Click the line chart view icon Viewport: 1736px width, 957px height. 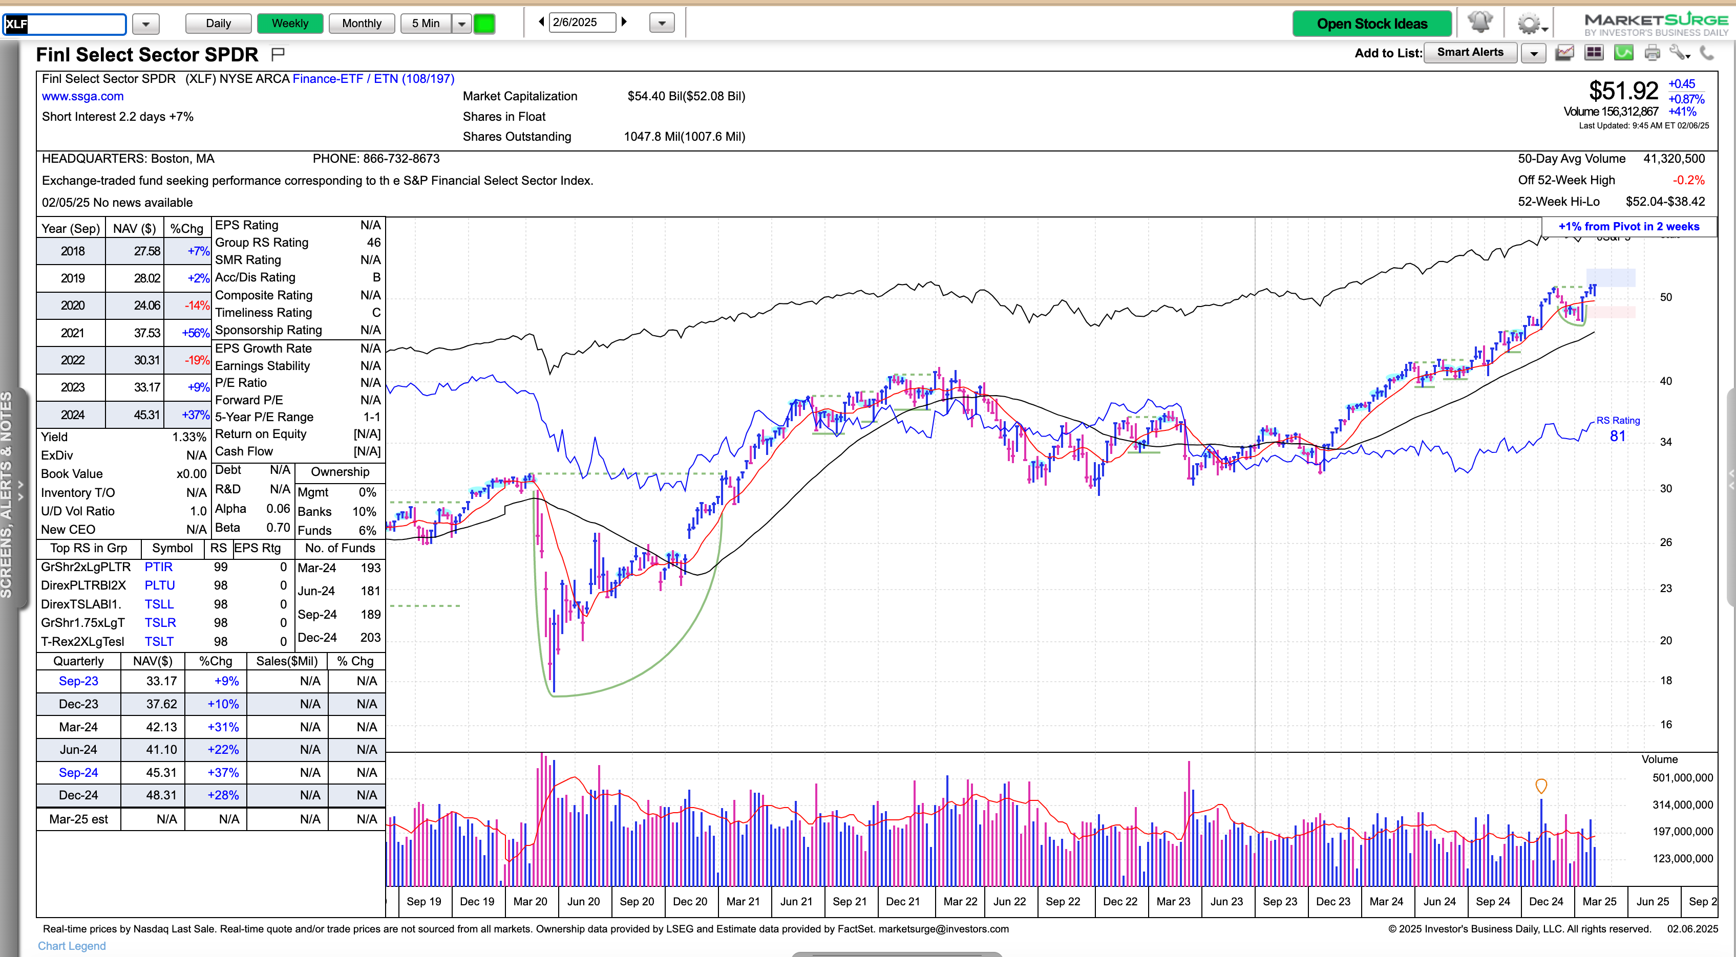pyautogui.click(x=1564, y=53)
